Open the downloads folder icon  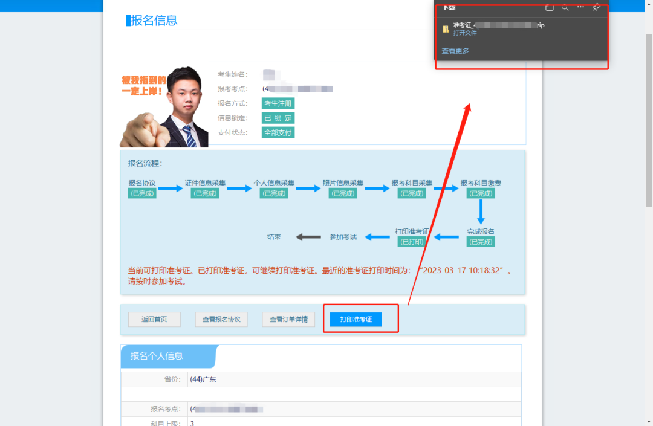click(549, 7)
